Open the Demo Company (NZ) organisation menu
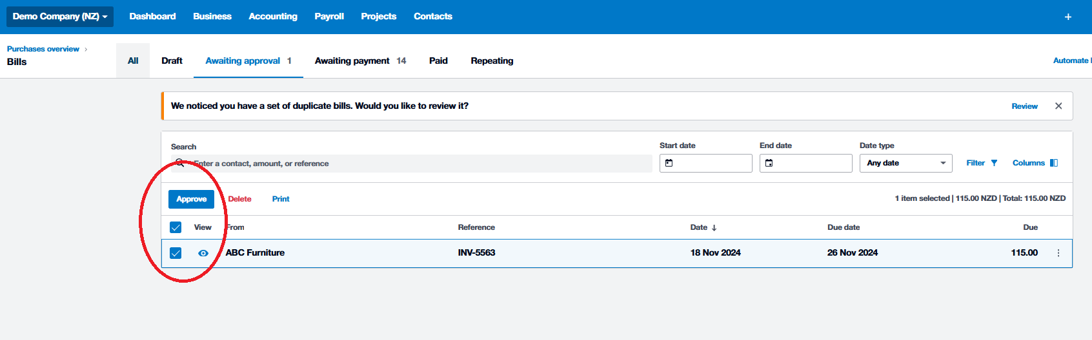Image resolution: width=1092 pixels, height=340 pixels. (x=60, y=17)
